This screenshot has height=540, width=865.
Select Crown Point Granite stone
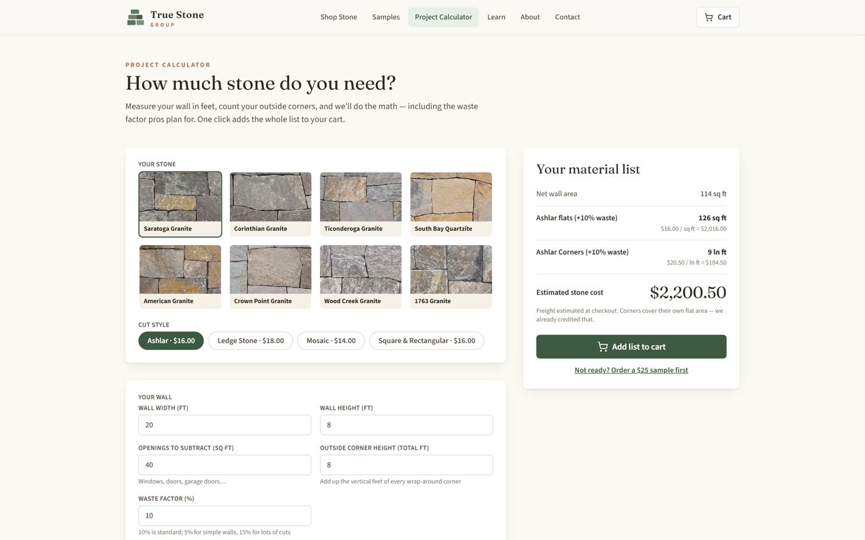click(271, 277)
